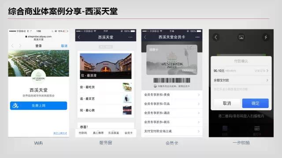
Task: Click the 一步核销 caption under fourth phone
Action: click(x=241, y=143)
